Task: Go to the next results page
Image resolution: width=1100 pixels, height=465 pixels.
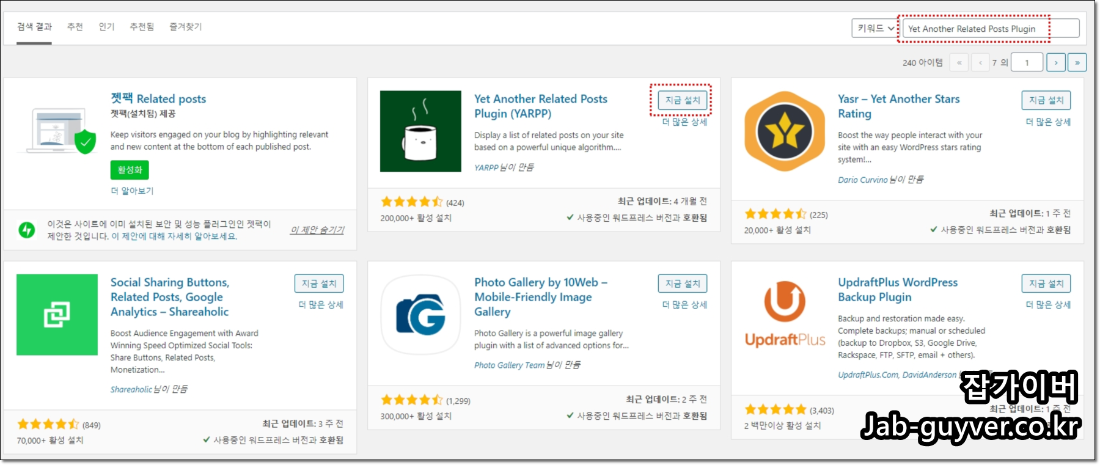Action: (x=1056, y=62)
